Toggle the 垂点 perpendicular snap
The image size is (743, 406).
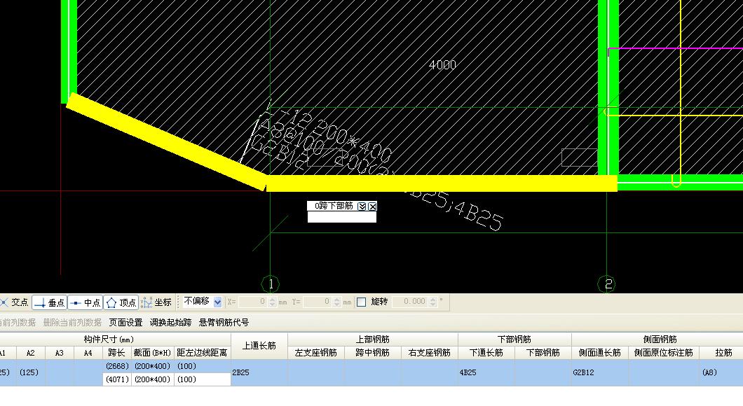click(50, 302)
